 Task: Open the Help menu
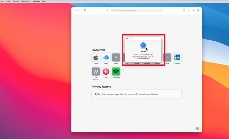(44, 1)
